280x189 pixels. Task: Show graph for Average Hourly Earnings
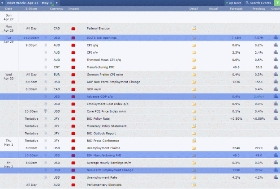coord(276,163)
